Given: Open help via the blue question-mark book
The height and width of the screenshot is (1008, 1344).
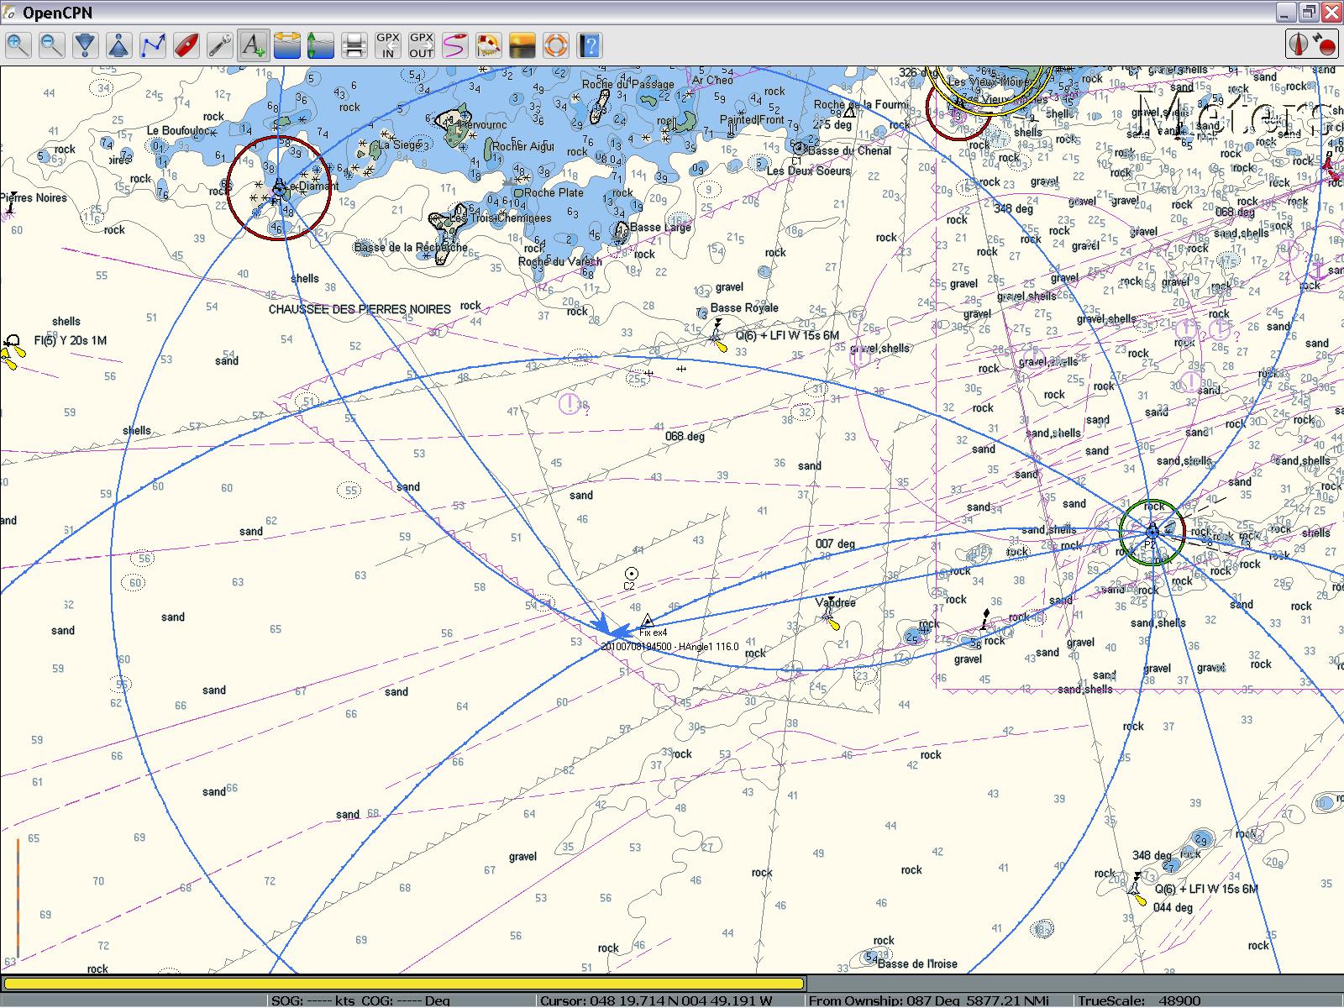Looking at the screenshot, I should [590, 45].
